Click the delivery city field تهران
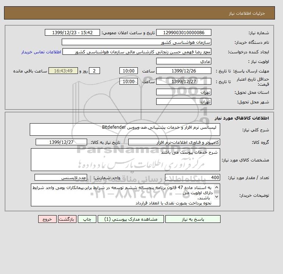283x274 pixels. pos(183,102)
